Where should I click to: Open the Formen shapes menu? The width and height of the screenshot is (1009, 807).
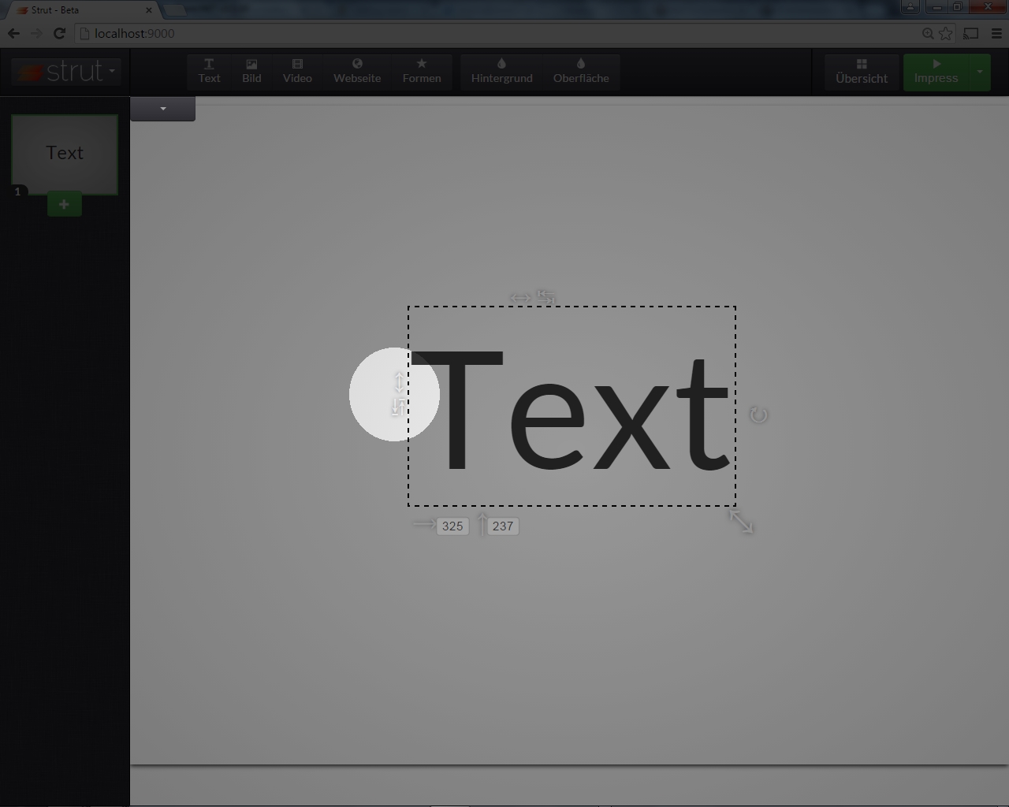coord(422,71)
